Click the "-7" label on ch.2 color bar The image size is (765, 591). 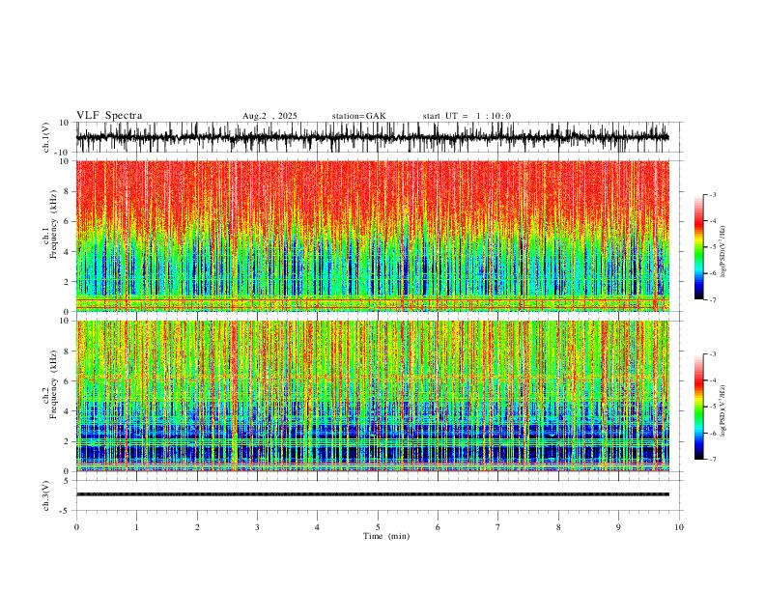[712, 459]
